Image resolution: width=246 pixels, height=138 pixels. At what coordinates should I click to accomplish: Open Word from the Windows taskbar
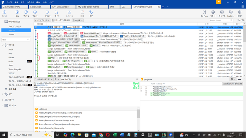click(x=122, y=135)
